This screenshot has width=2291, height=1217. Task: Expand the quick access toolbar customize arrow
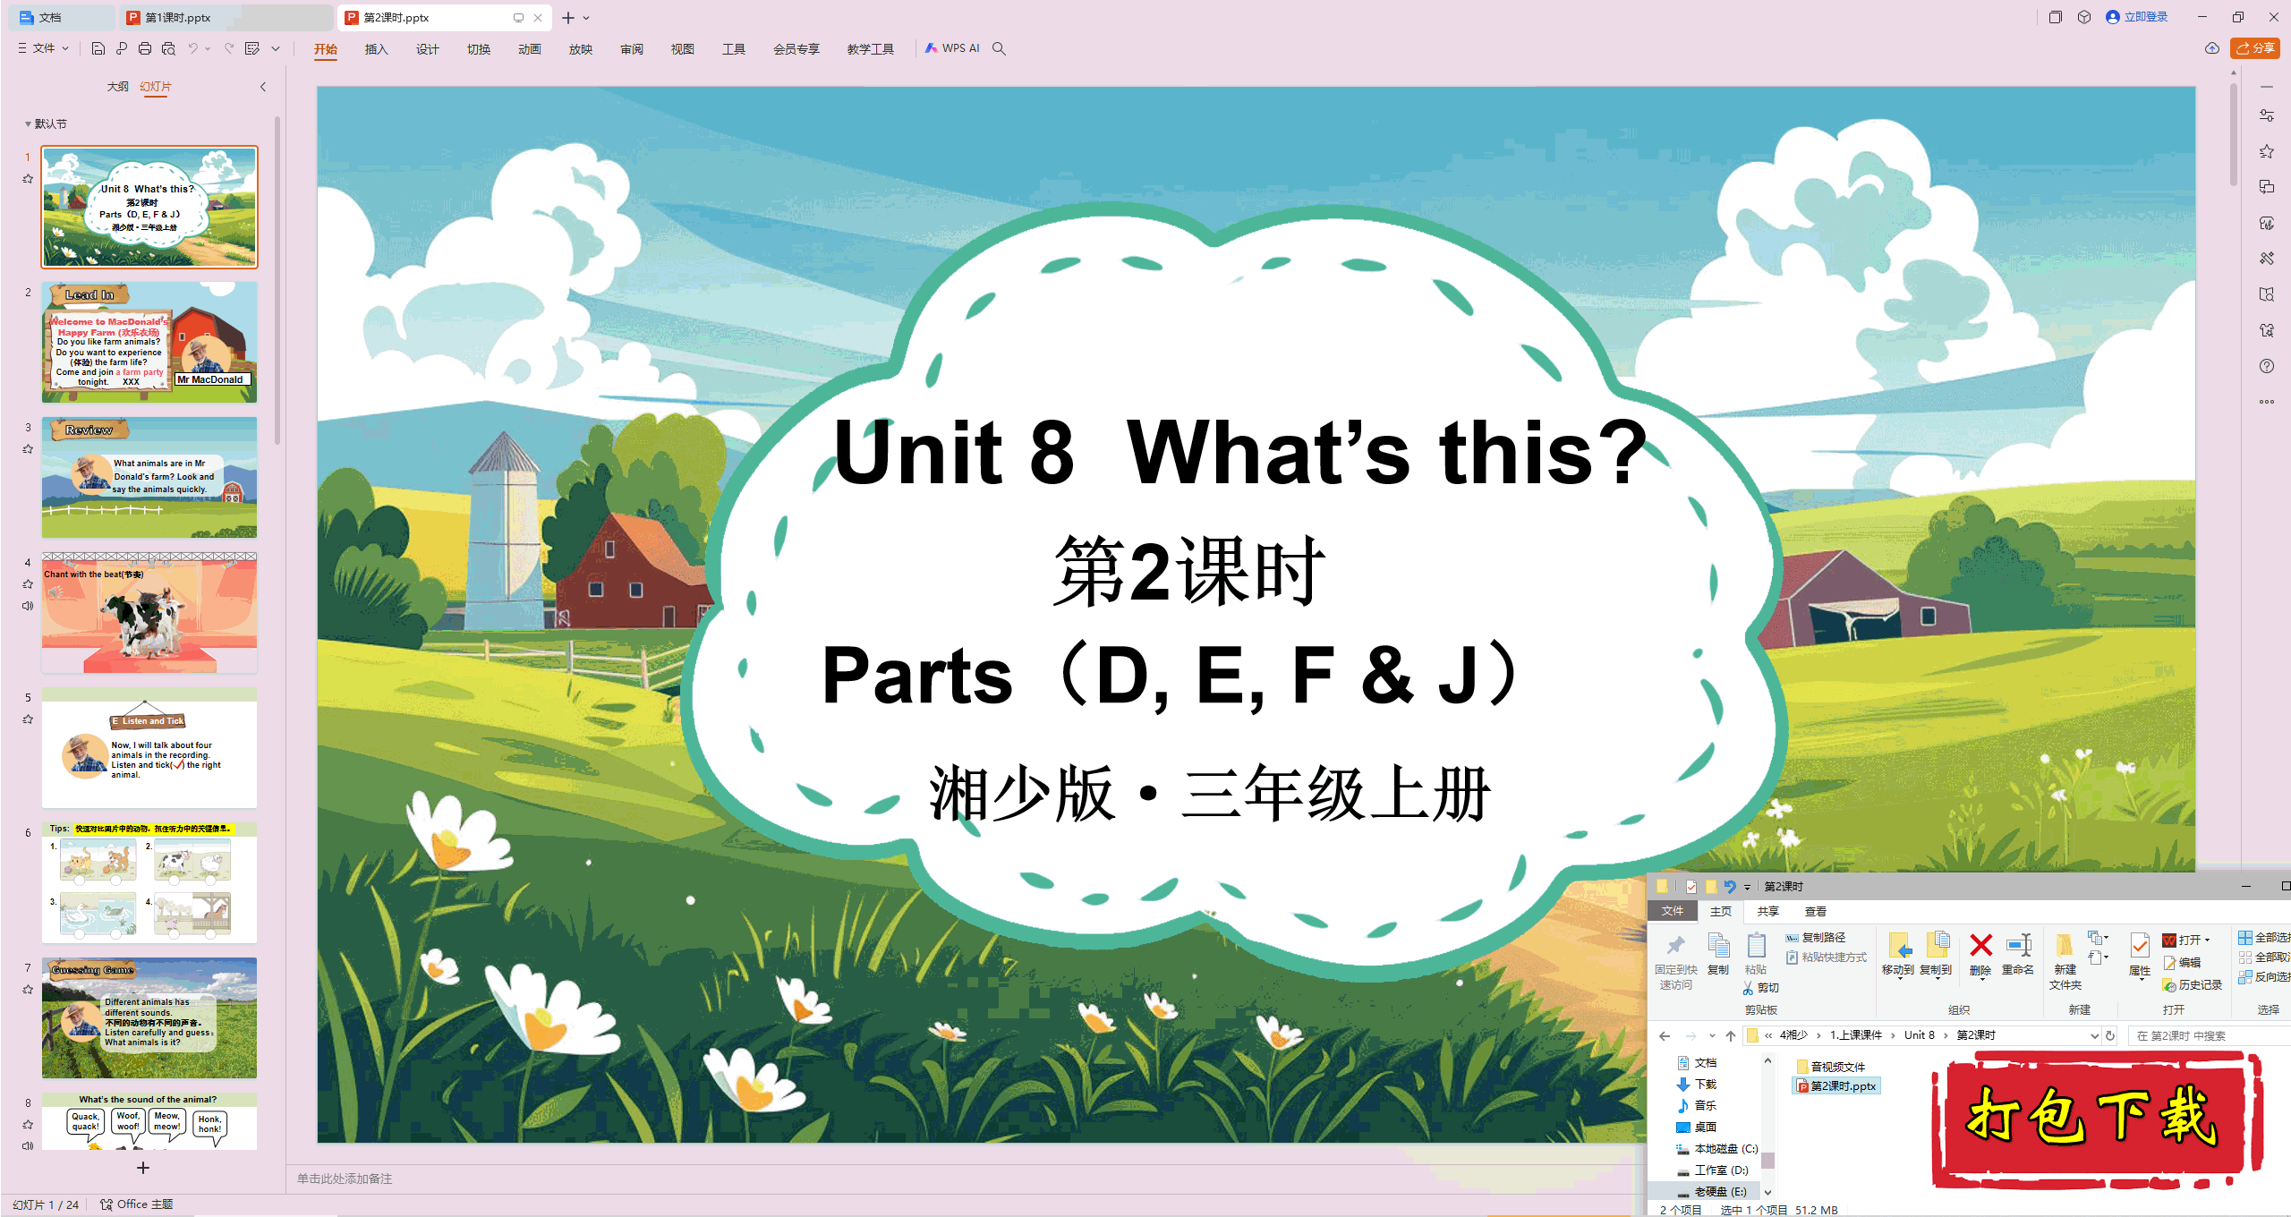coord(276,48)
